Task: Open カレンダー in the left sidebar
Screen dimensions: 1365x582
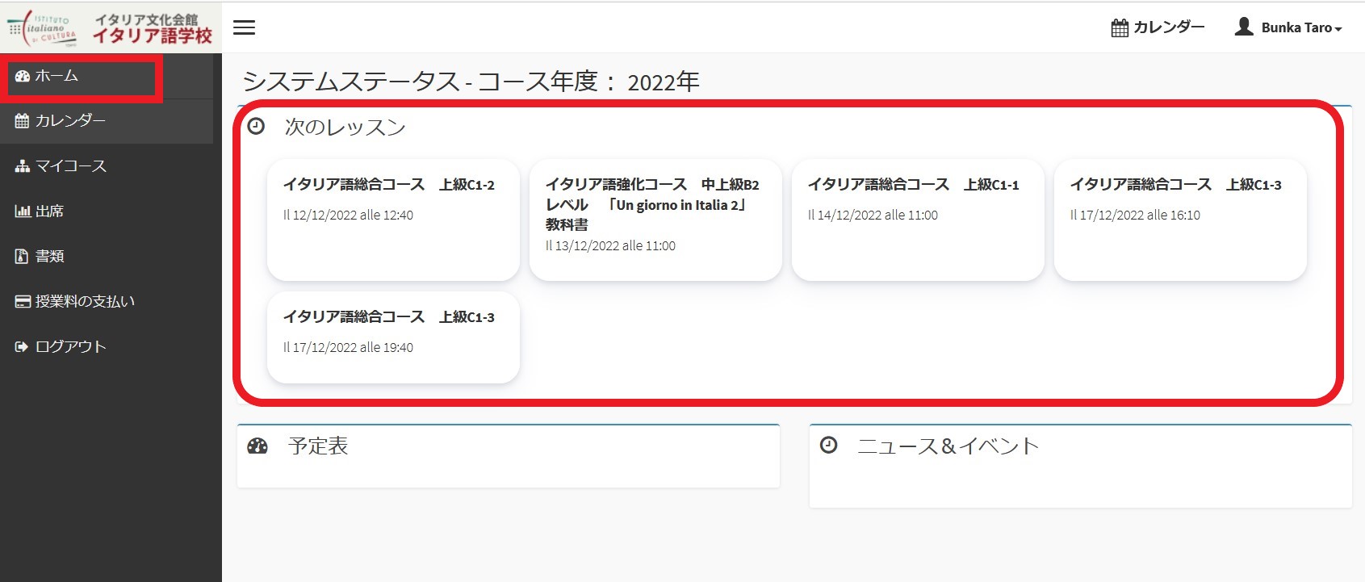Action: pyautogui.click(x=69, y=121)
